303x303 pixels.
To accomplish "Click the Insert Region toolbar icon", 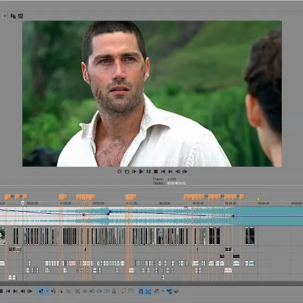I will click(131, 291).
